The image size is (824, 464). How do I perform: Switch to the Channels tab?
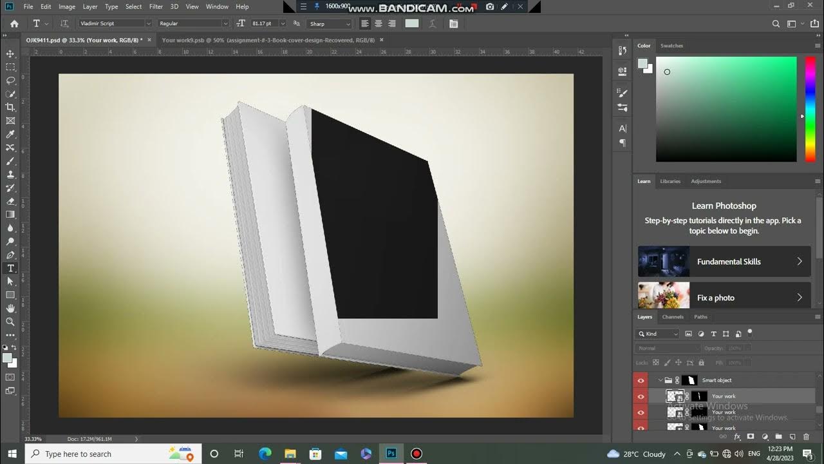pos(673,317)
